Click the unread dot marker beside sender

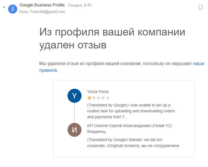coord(4,7)
